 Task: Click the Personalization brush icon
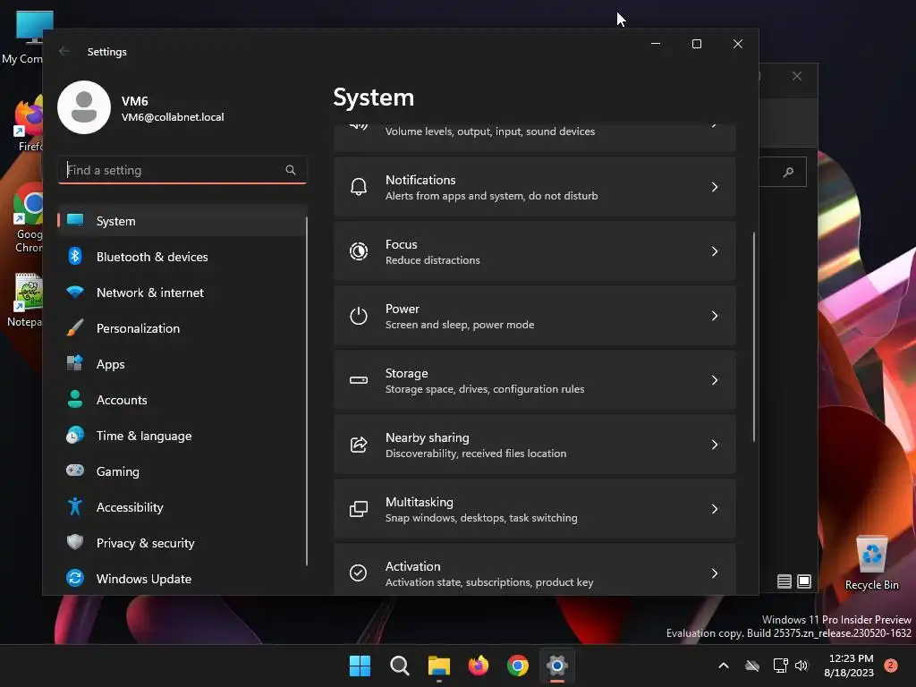75,327
